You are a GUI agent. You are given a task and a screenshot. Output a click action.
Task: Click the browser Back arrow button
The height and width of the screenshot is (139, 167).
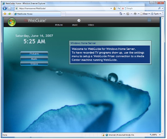5,8
